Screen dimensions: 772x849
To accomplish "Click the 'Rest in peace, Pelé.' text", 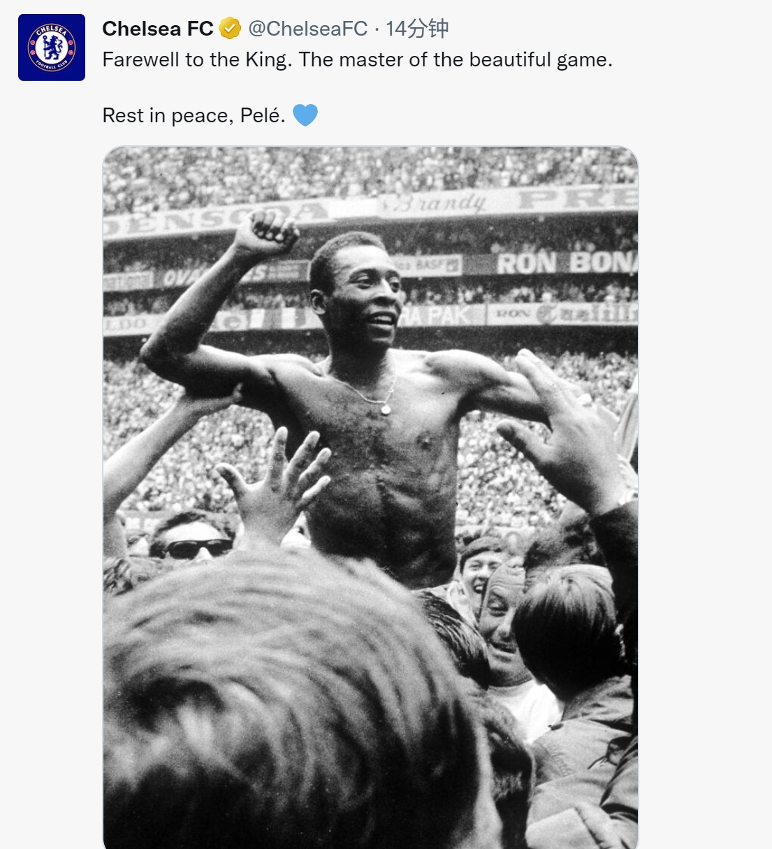I will [194, 115].
